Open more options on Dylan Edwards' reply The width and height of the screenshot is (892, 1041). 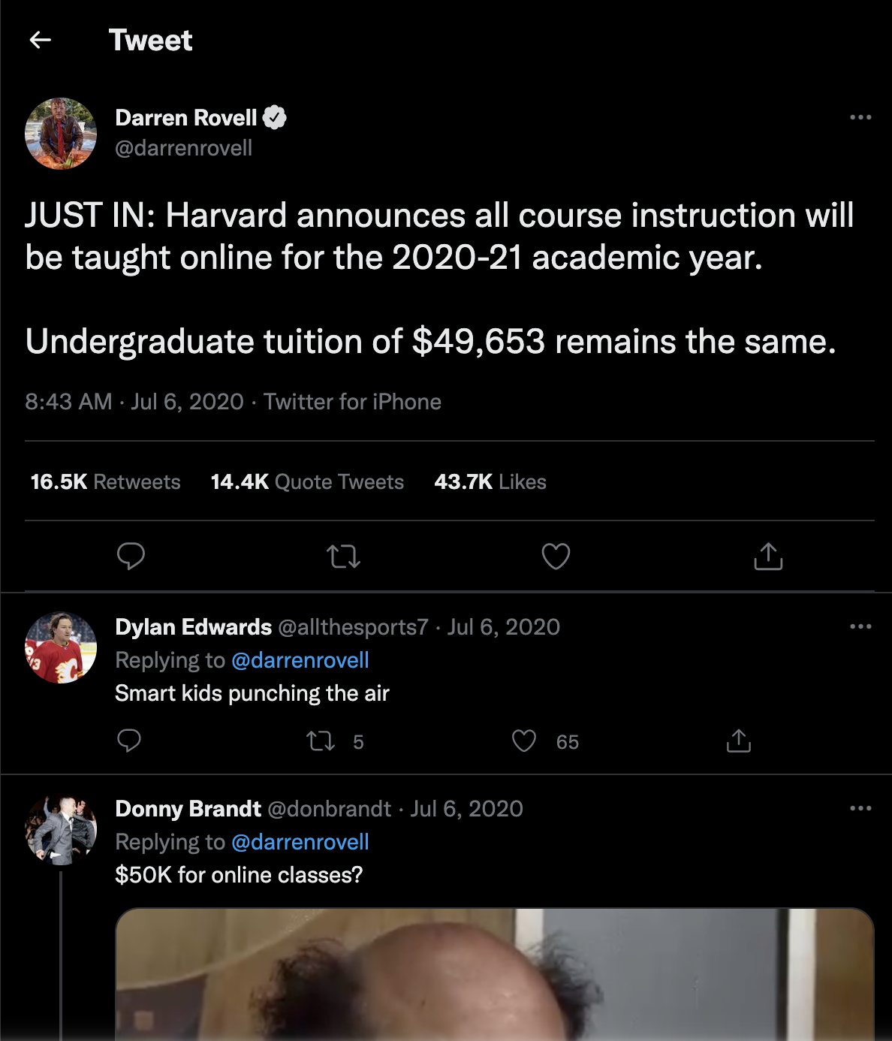click(860, 626)
